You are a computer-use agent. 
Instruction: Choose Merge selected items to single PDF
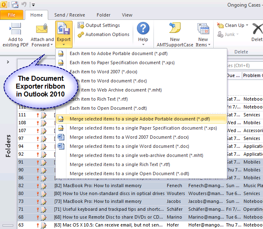pos(141,119)
